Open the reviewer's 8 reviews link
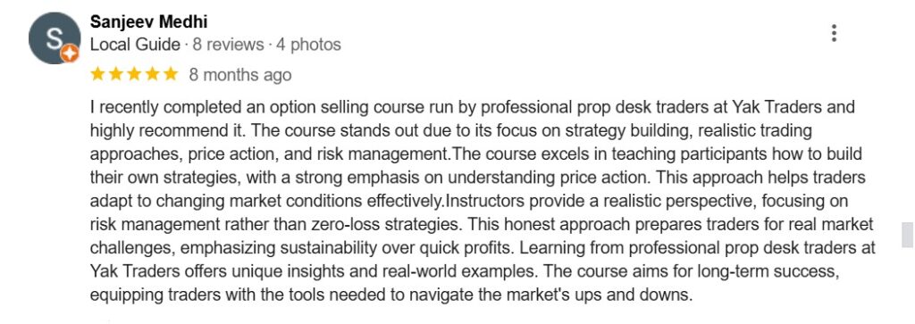The width and height of the screenshot is (915, 324). 228,45
